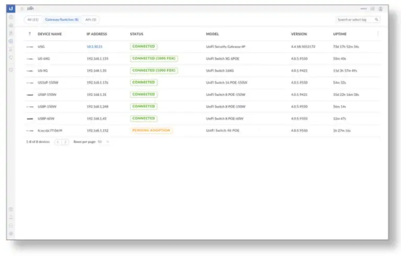
Task: Open the USG IP address link 10.2.50.21
Action: click(95, 46)
